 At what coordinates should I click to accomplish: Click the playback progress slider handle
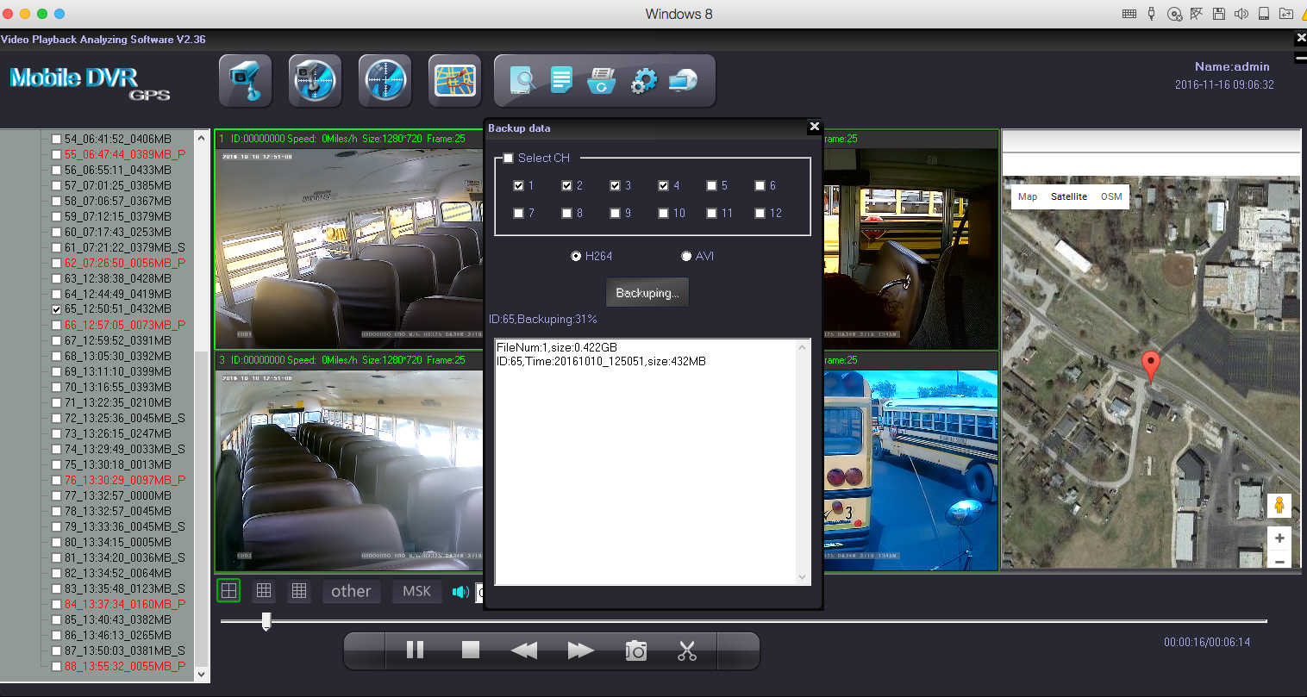[x=266, y=621]
